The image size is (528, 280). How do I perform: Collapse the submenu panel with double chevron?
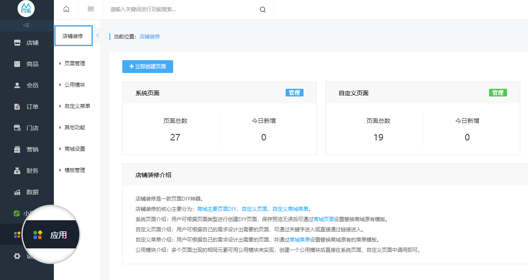coord(97,35)
